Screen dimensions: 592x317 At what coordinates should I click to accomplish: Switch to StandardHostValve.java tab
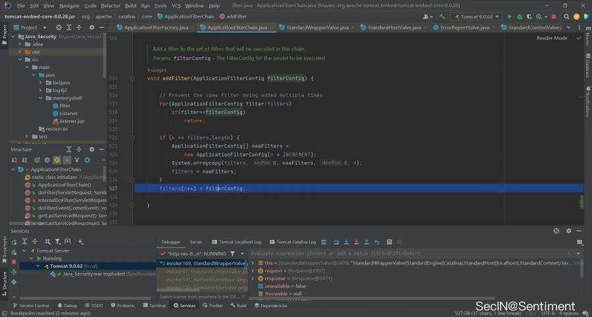pyautogui.click(x=393, y=28)
